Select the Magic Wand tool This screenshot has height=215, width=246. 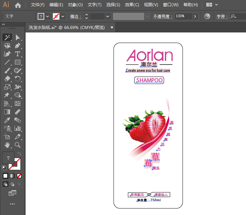click(7, 37)
